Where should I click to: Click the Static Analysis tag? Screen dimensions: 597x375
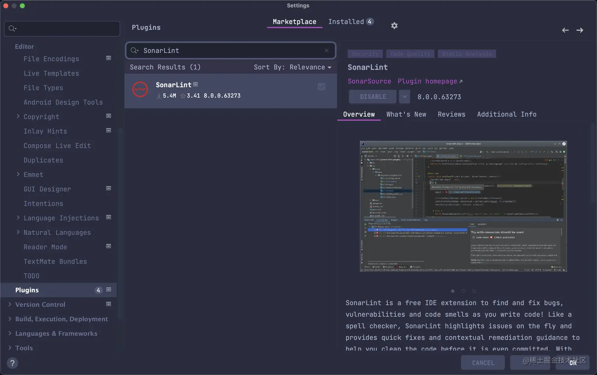click(x=467, y=54)
